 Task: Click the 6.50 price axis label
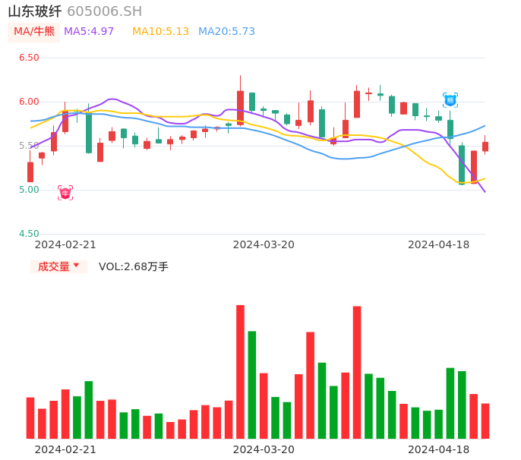[29, 58]
